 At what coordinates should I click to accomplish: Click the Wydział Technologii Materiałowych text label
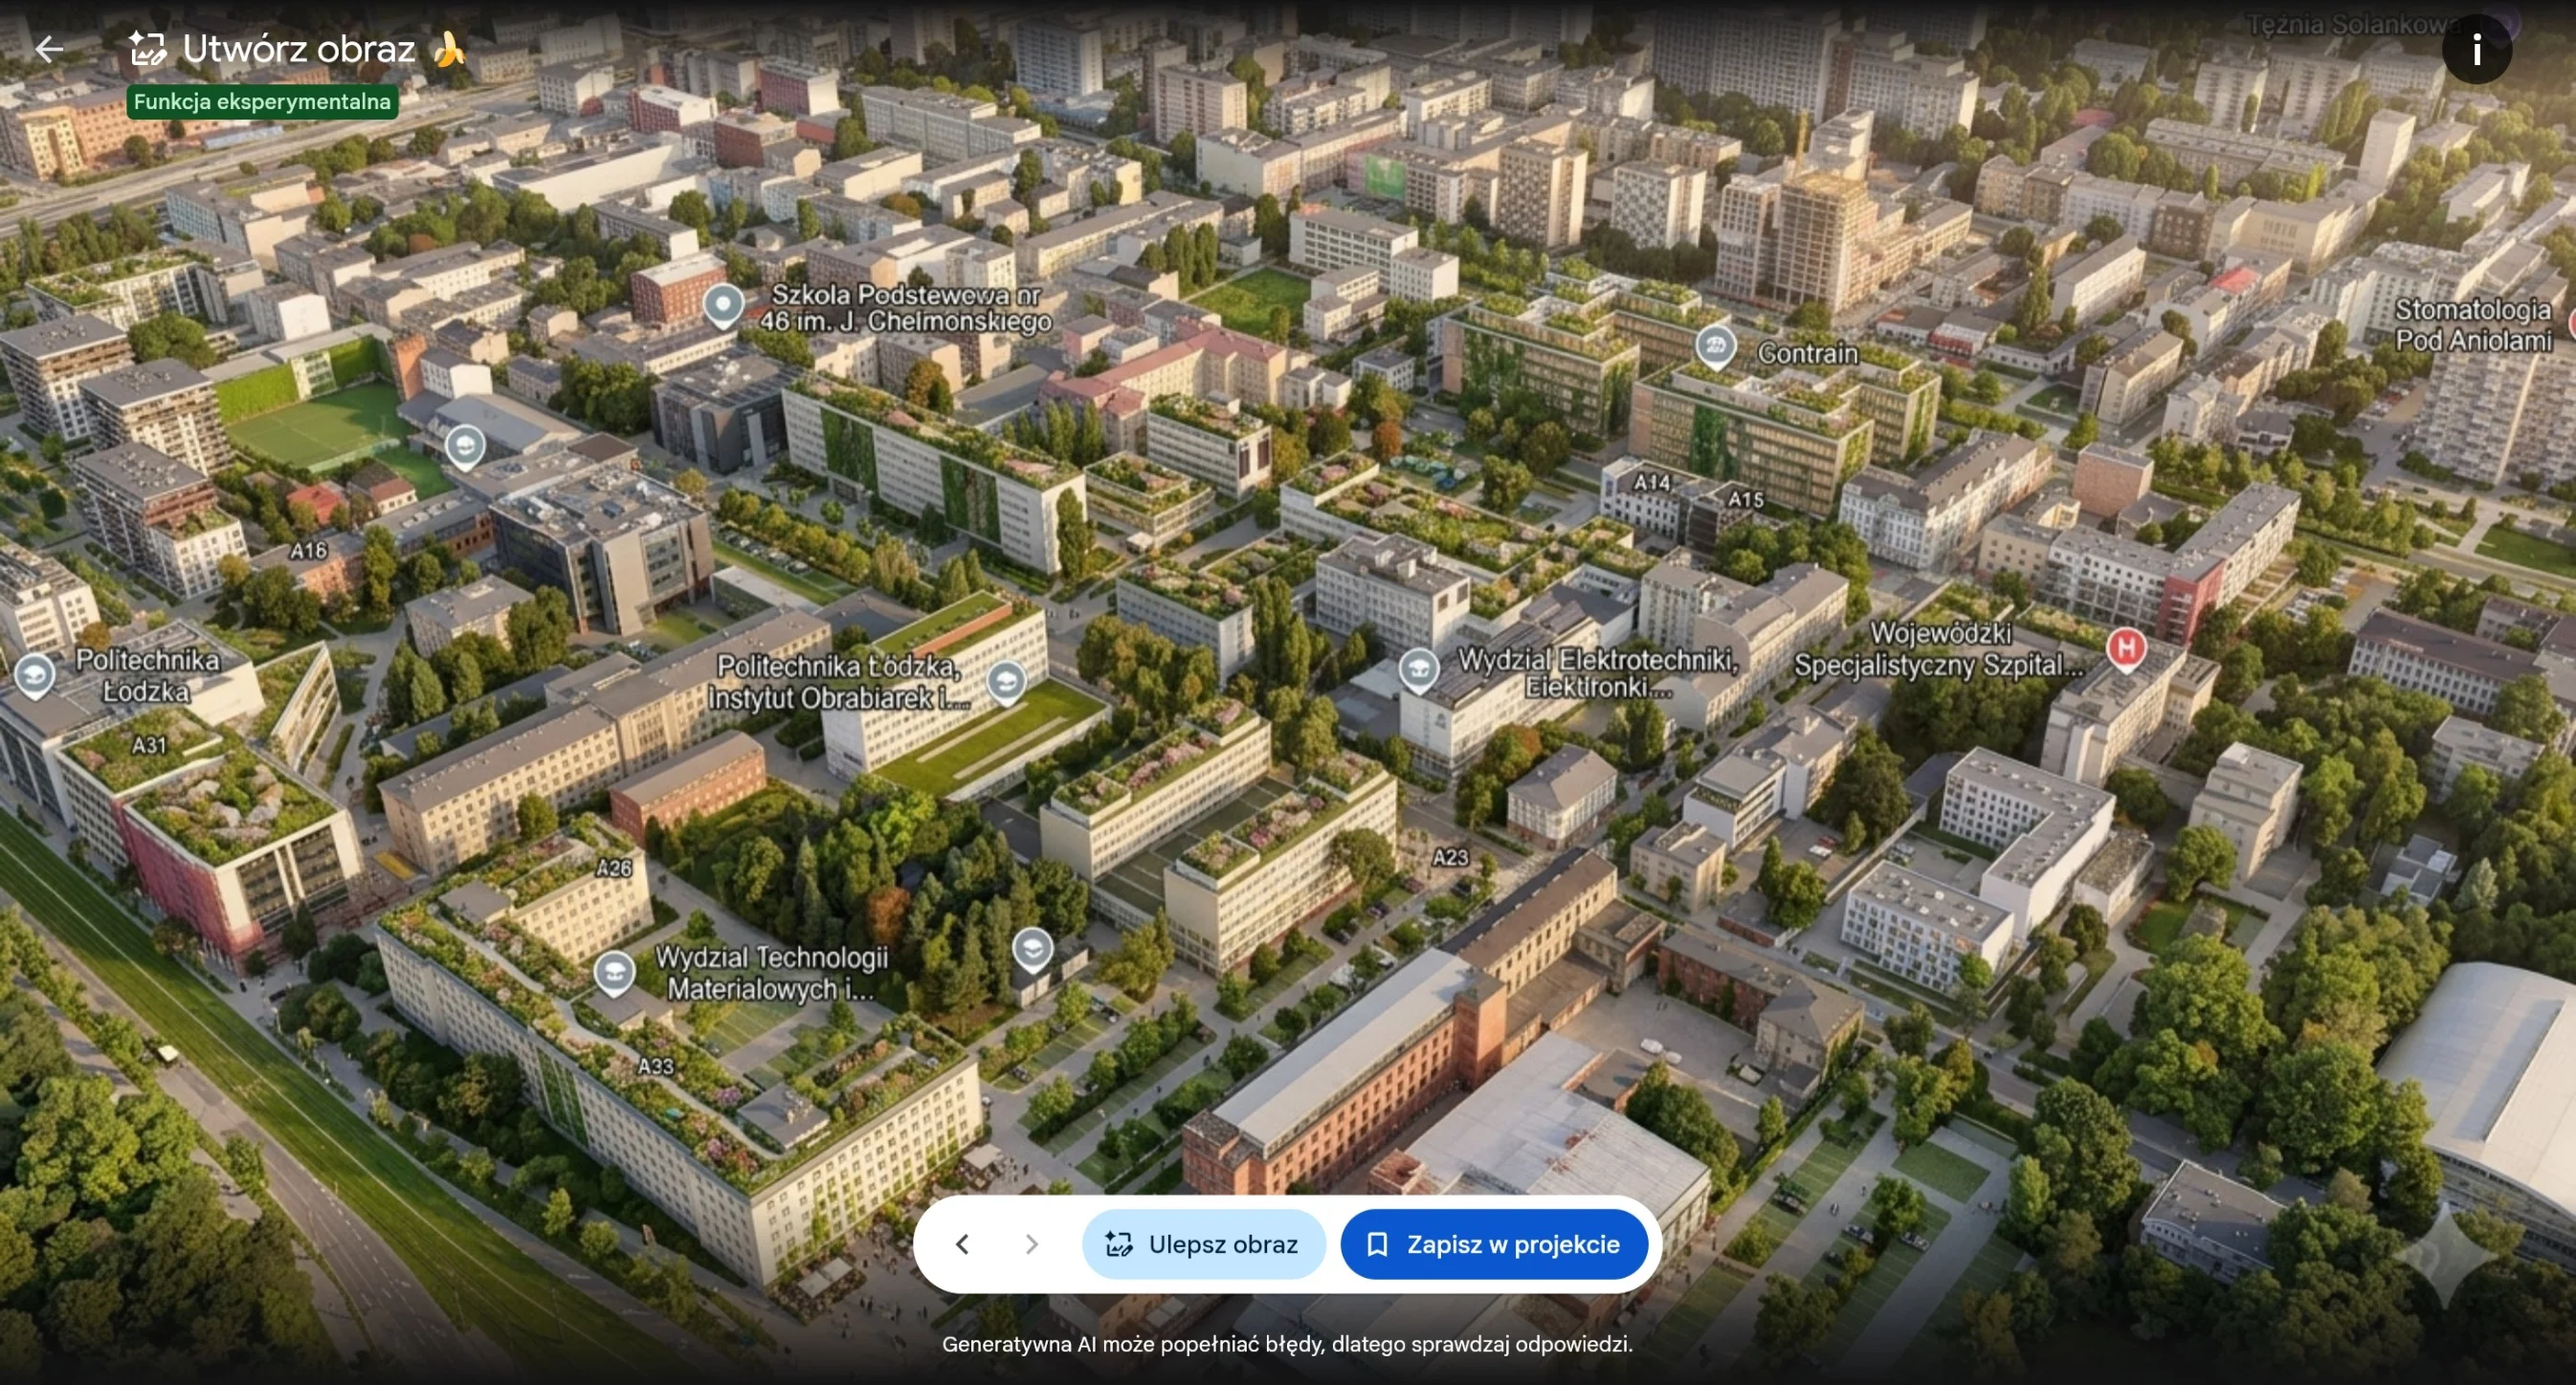pos(771,974)
